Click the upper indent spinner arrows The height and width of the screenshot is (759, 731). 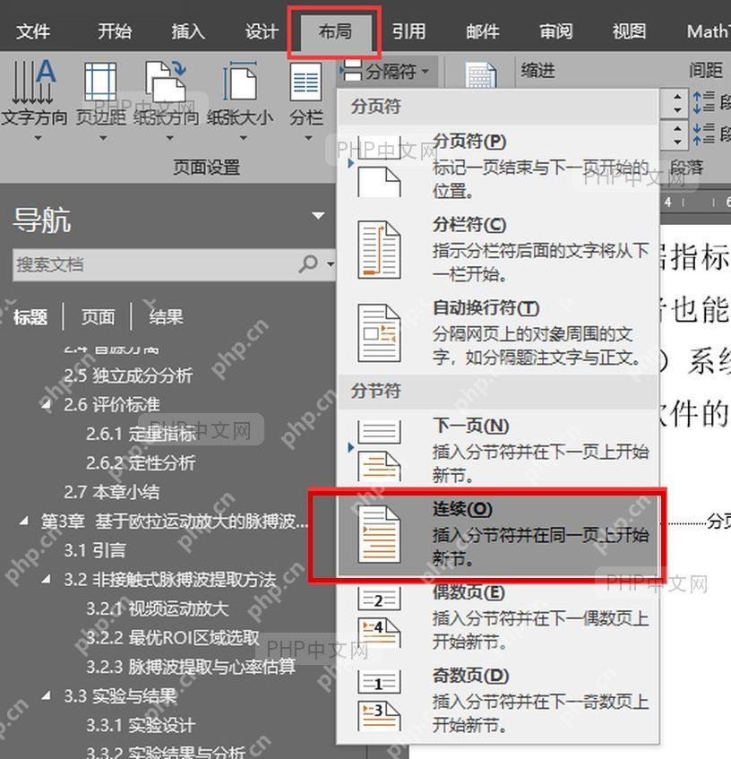(677, 104)
